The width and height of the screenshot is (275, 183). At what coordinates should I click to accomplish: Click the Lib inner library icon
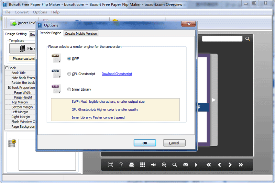tap(56, 89)
